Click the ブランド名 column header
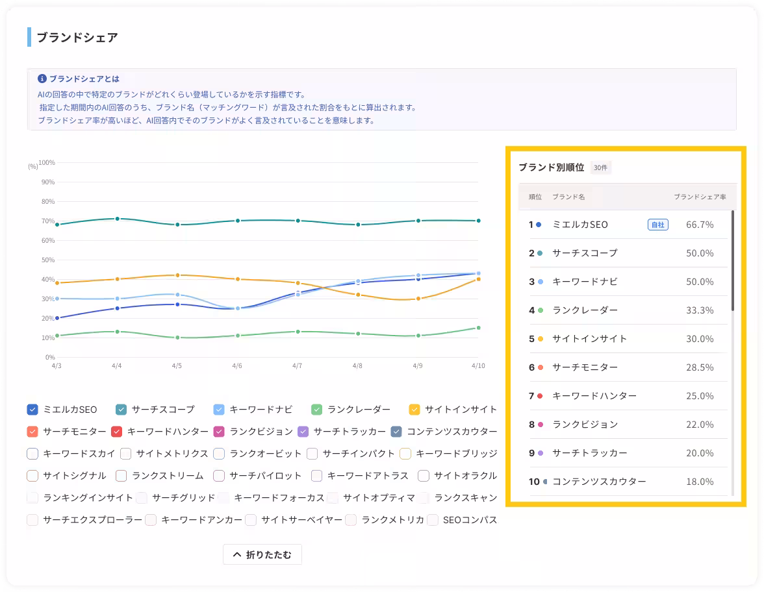 [x=568, y=197]
